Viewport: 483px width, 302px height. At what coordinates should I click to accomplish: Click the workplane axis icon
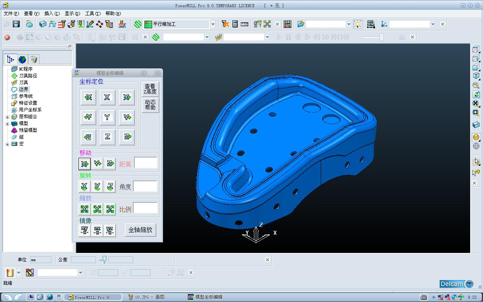[x=384, y=24]
